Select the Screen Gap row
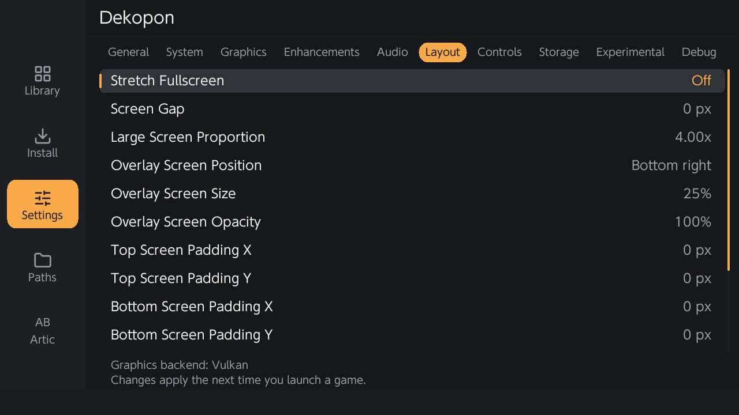 tap(412, 109)
